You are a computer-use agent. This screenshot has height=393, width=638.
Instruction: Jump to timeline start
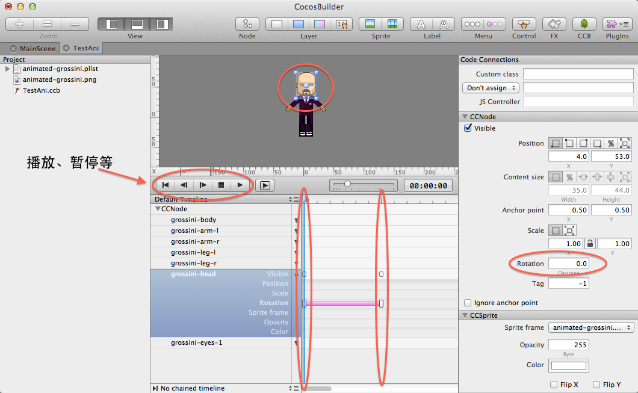[x=165, y=185]
